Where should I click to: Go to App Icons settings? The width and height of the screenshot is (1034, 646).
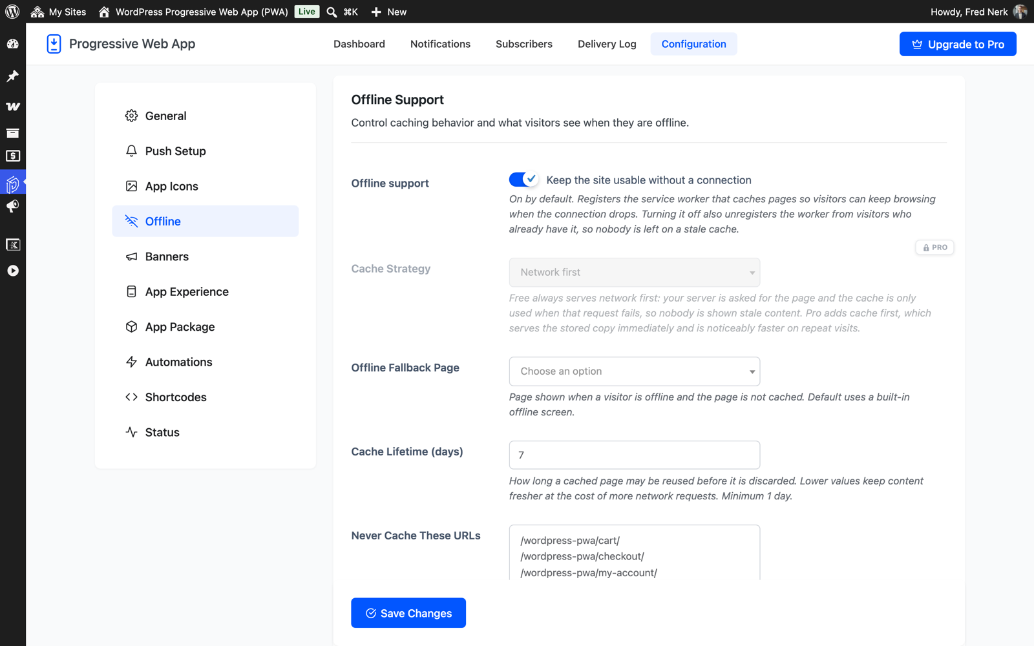[206, 186]
